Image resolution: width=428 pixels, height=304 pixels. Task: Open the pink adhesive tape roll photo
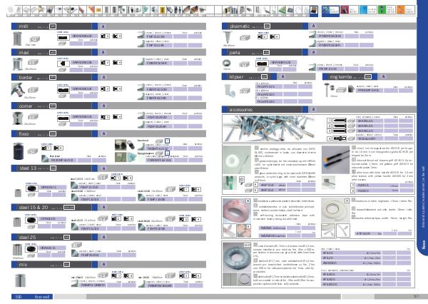click(236, 211)
